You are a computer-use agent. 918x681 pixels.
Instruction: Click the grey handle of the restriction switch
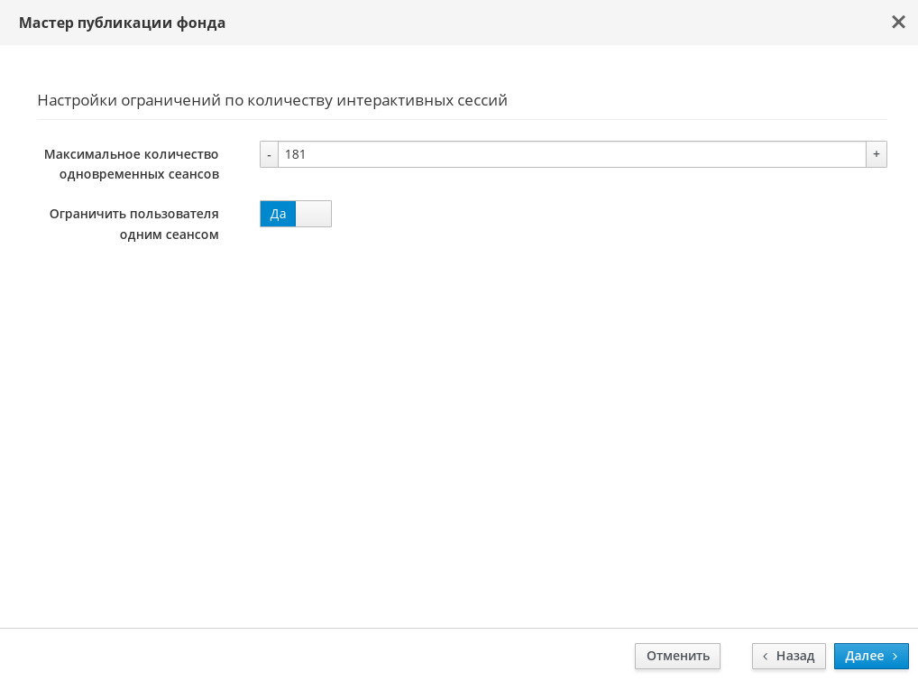313,214
